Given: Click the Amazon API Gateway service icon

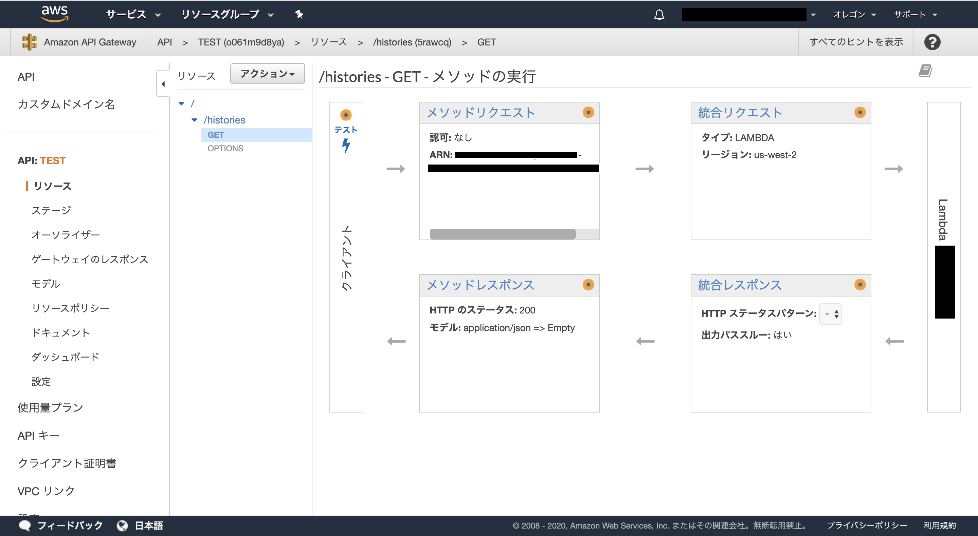Looking at the screenshot, I should [x=30, y=42].
